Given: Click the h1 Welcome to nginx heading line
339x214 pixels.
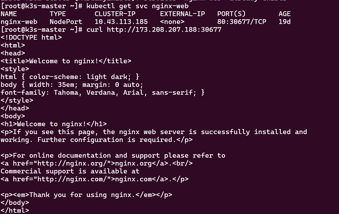Looking at the screenshot, I should [x=53, y=124].
